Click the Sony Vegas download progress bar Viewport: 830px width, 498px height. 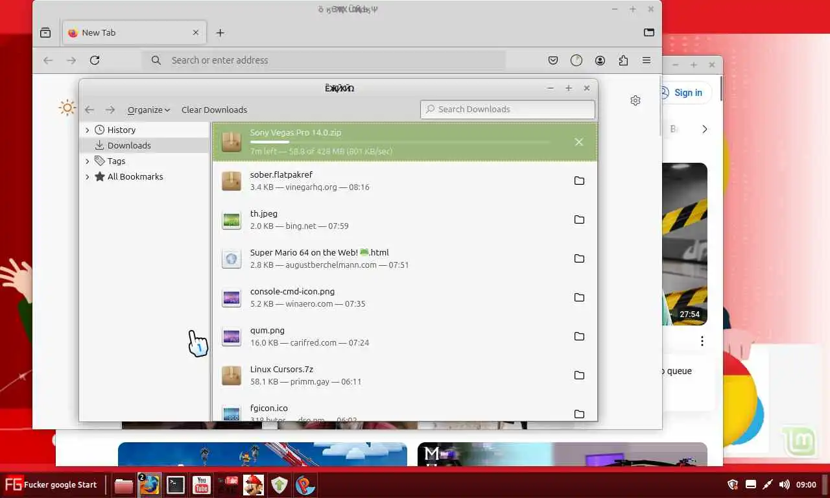point(400,142)
